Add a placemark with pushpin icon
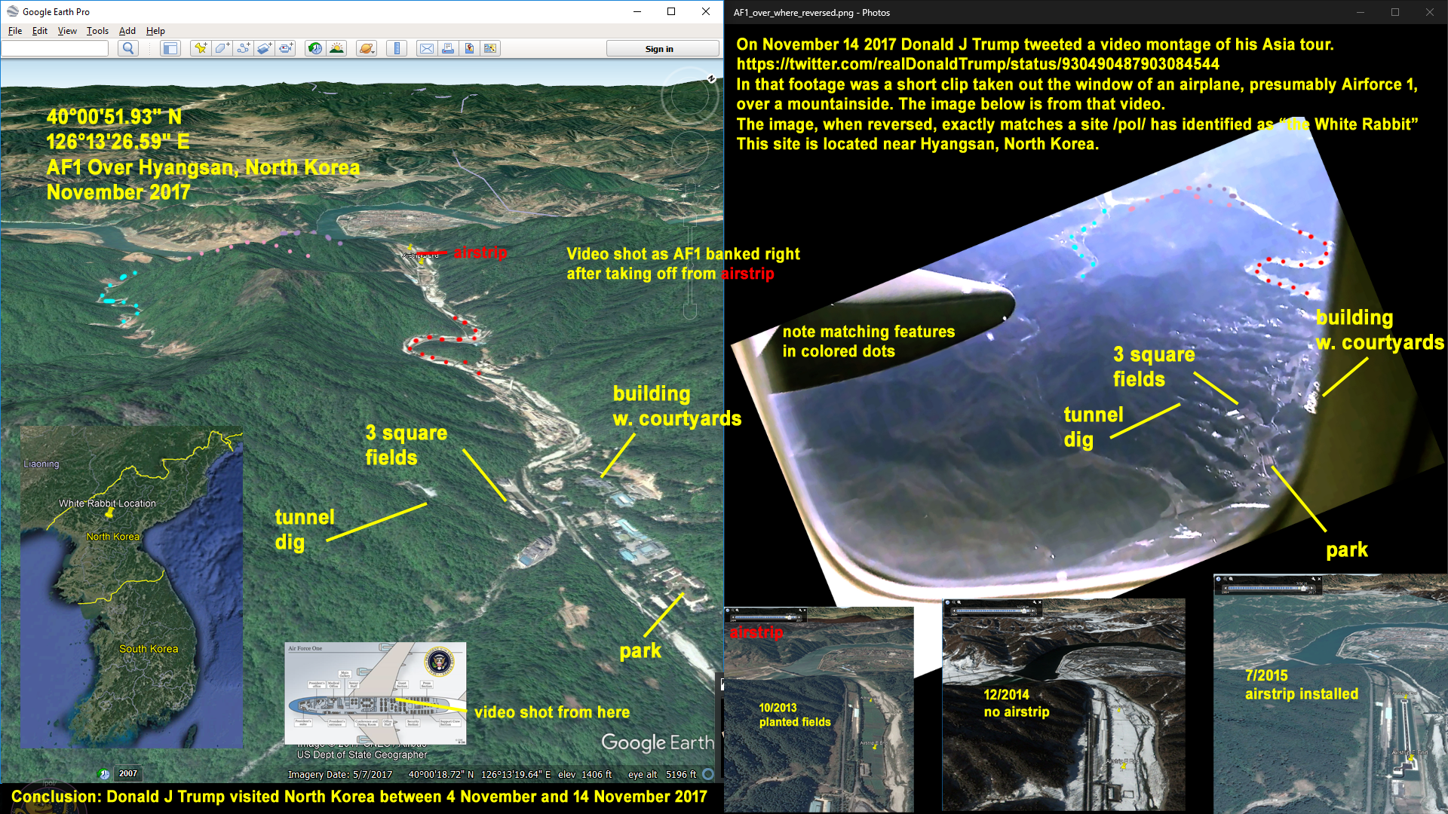1448x814 pixels. click(x=200, y=49)
